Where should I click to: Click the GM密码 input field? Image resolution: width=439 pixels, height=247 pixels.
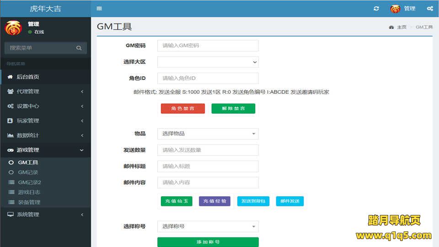pos(208,46)
